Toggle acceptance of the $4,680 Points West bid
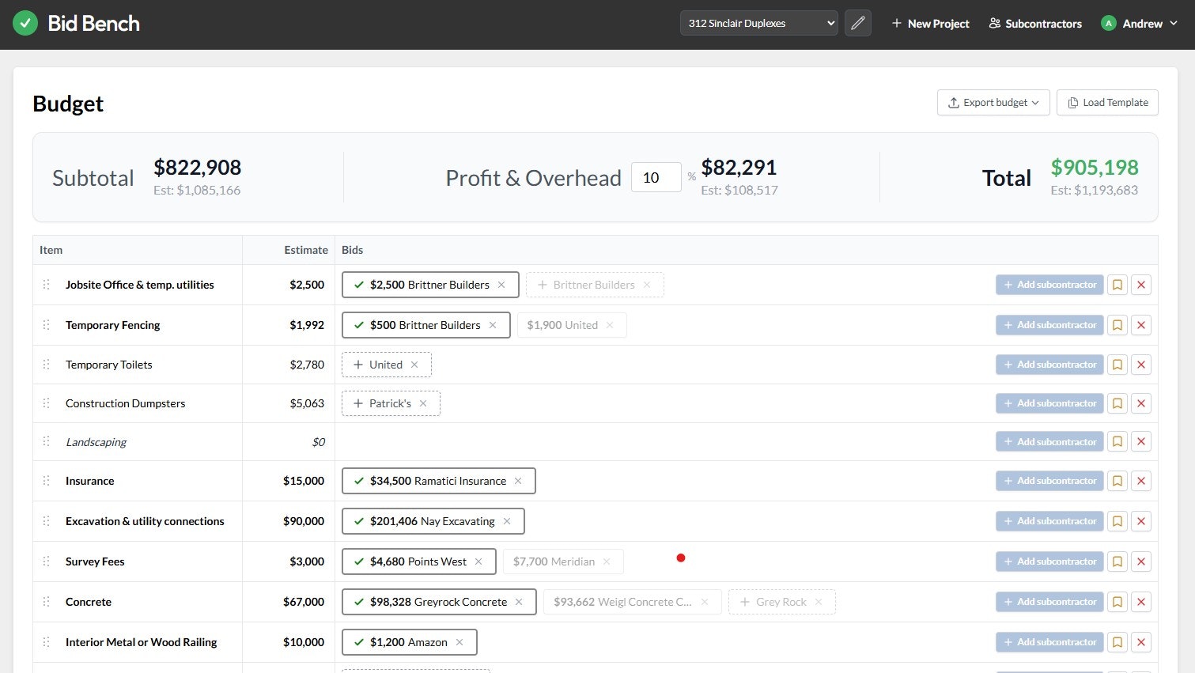This screenshot has height=673, width=1195. point(358,561)
